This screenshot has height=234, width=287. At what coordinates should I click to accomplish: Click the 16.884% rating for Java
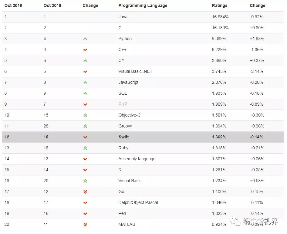[x=220, y=17]
